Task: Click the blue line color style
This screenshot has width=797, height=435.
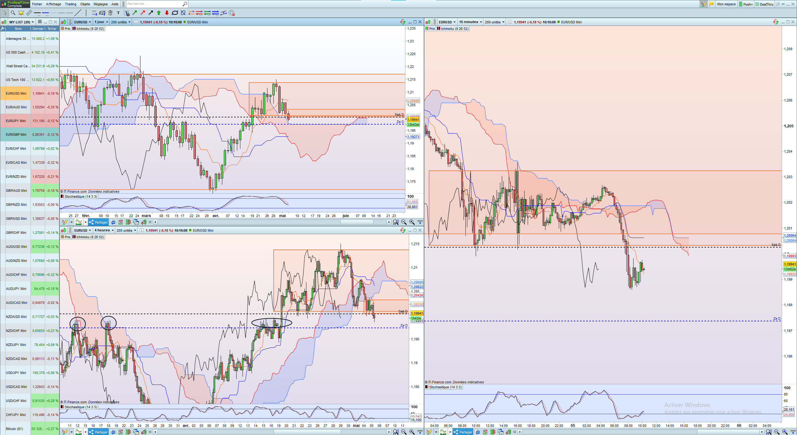Action: pos(45,13)
